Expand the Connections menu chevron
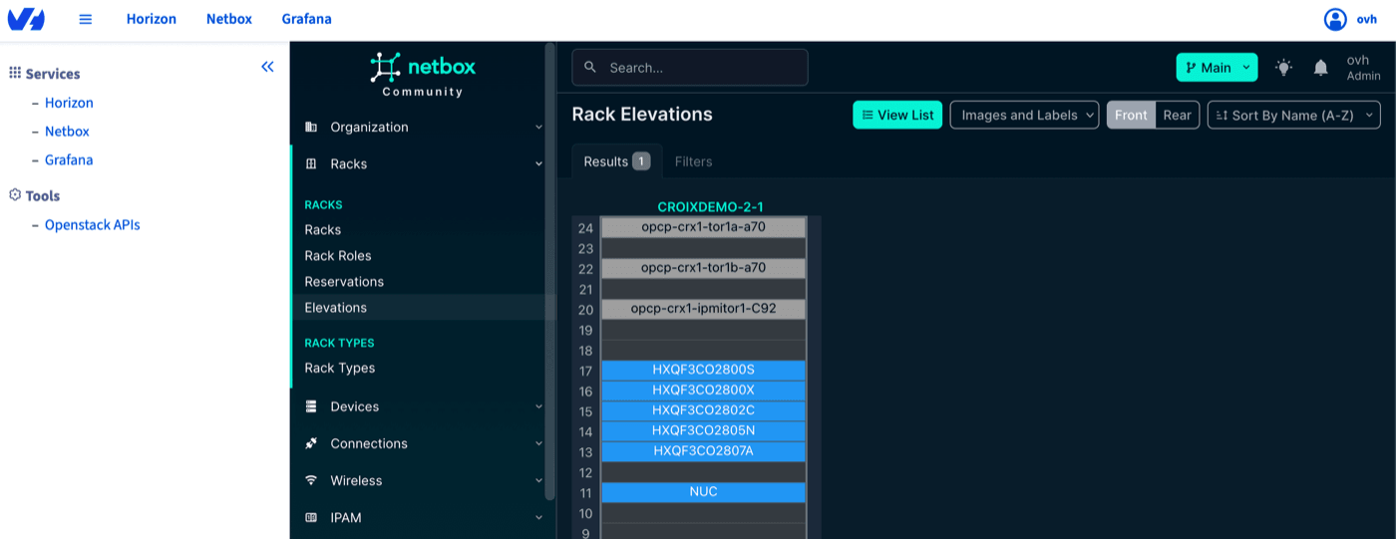 point(538,443)
